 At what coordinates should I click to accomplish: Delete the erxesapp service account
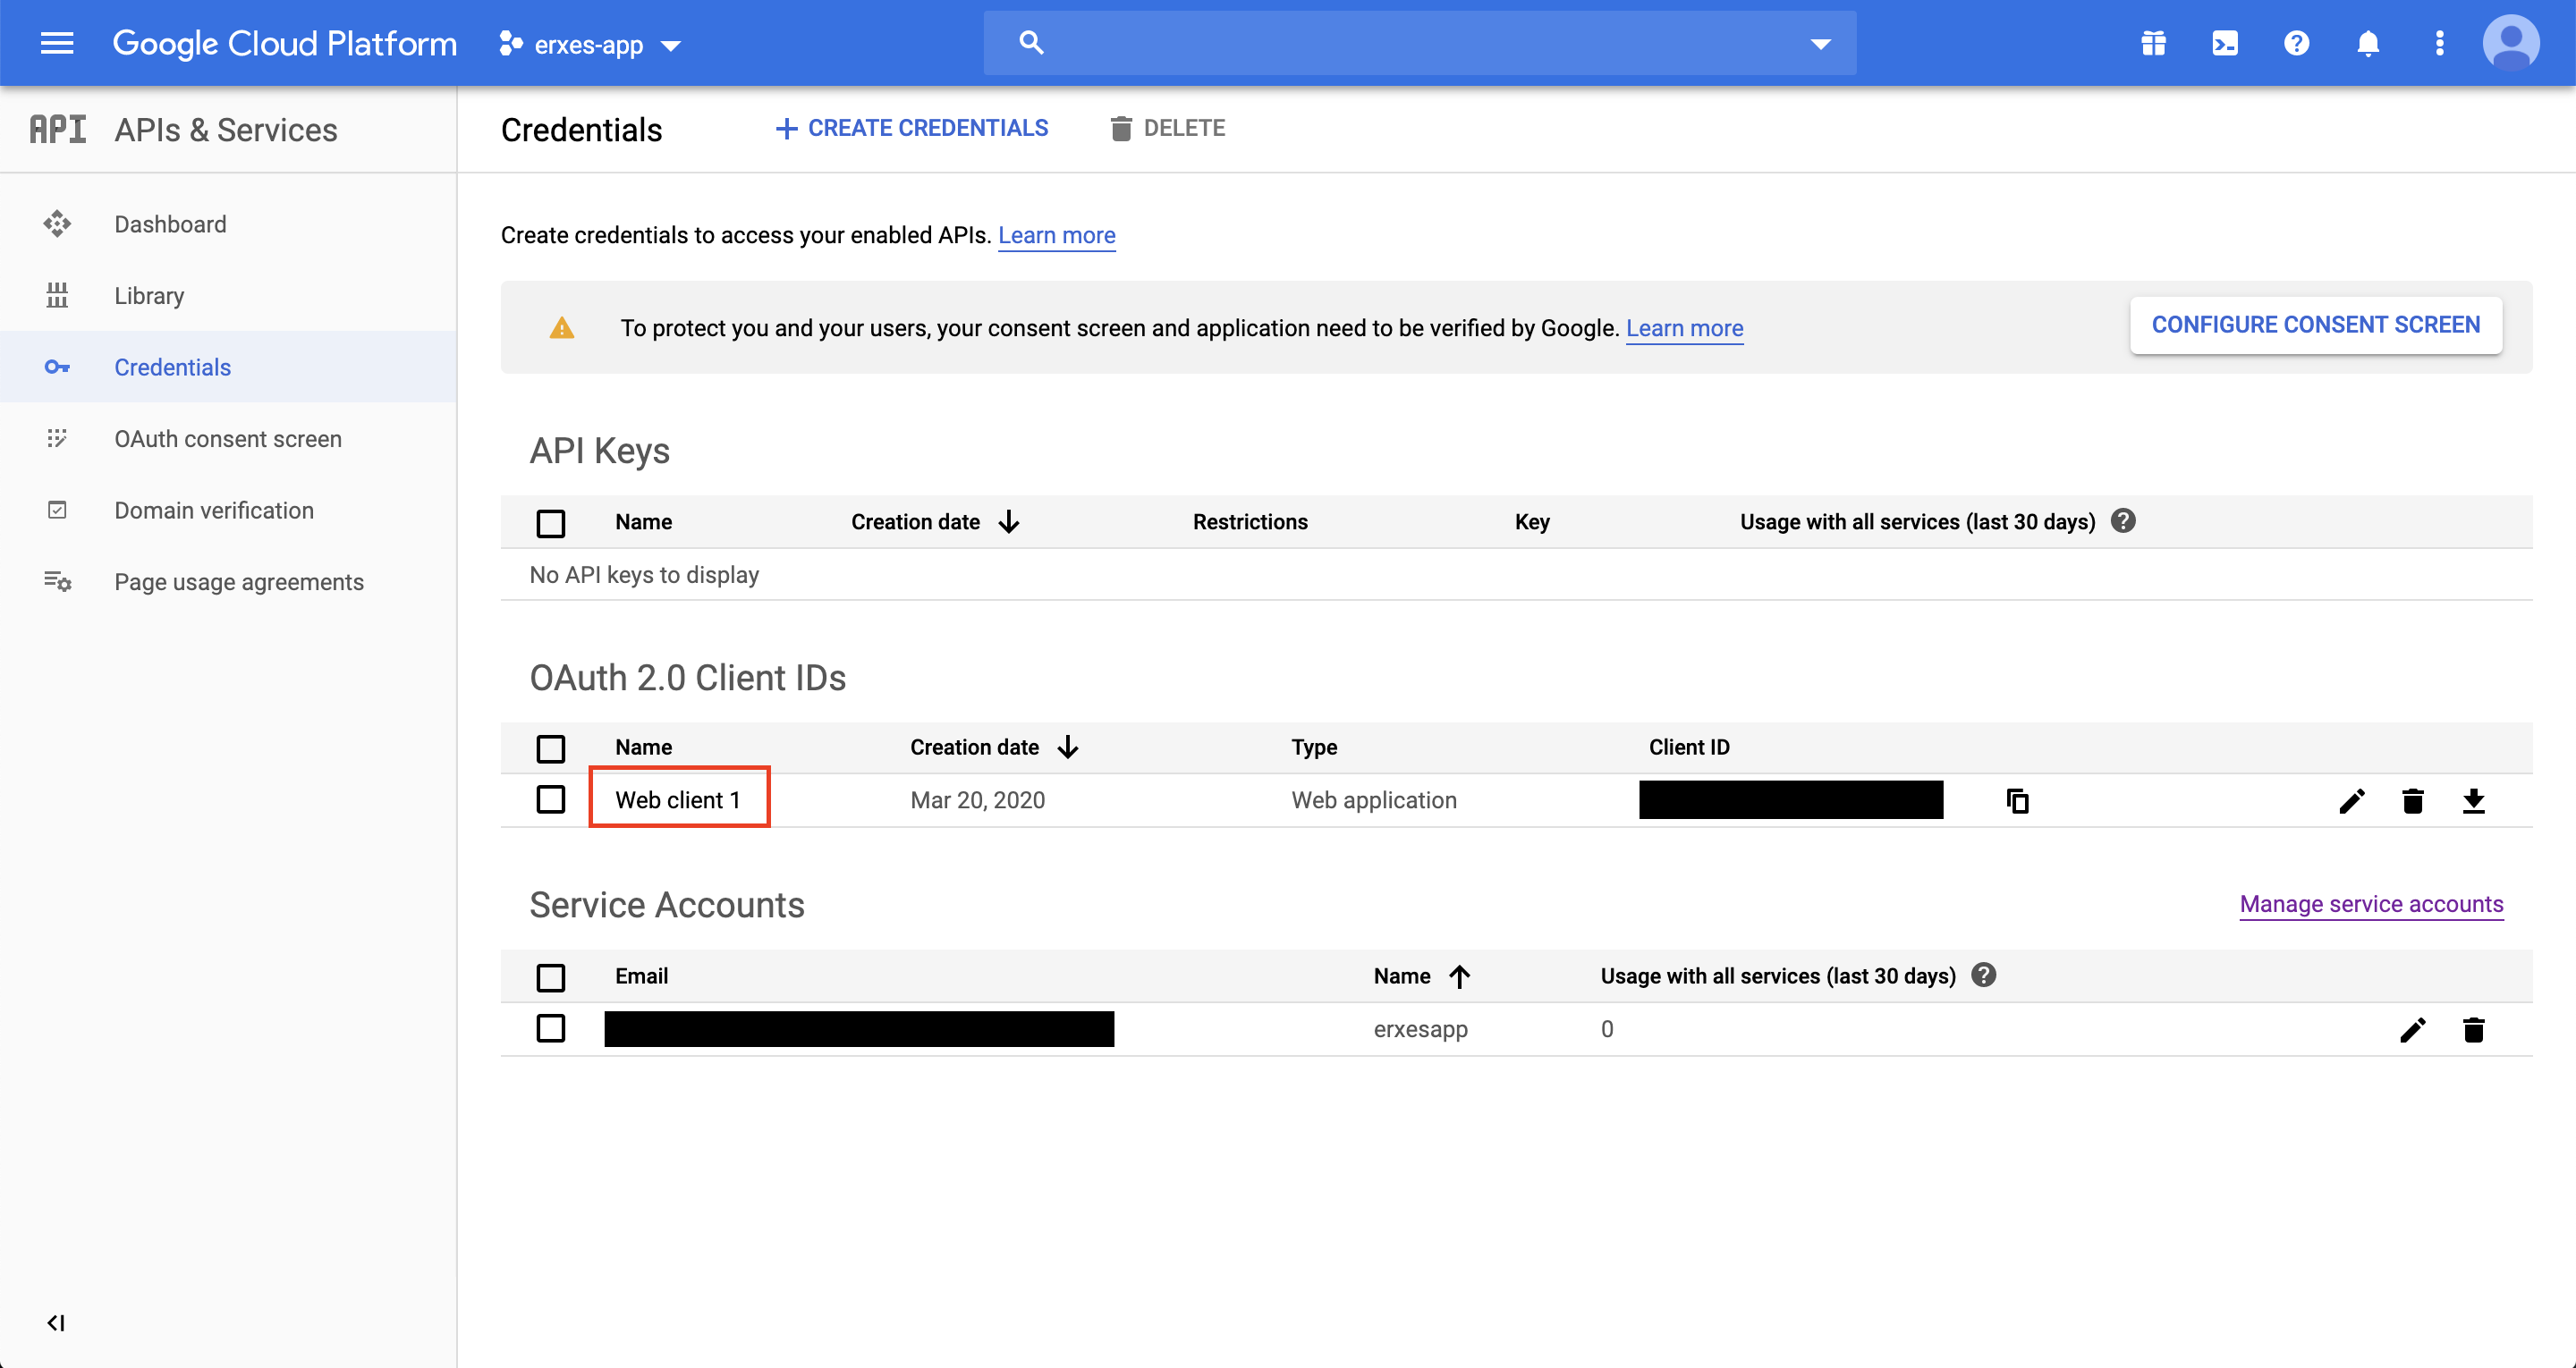click(2473, 1030)
